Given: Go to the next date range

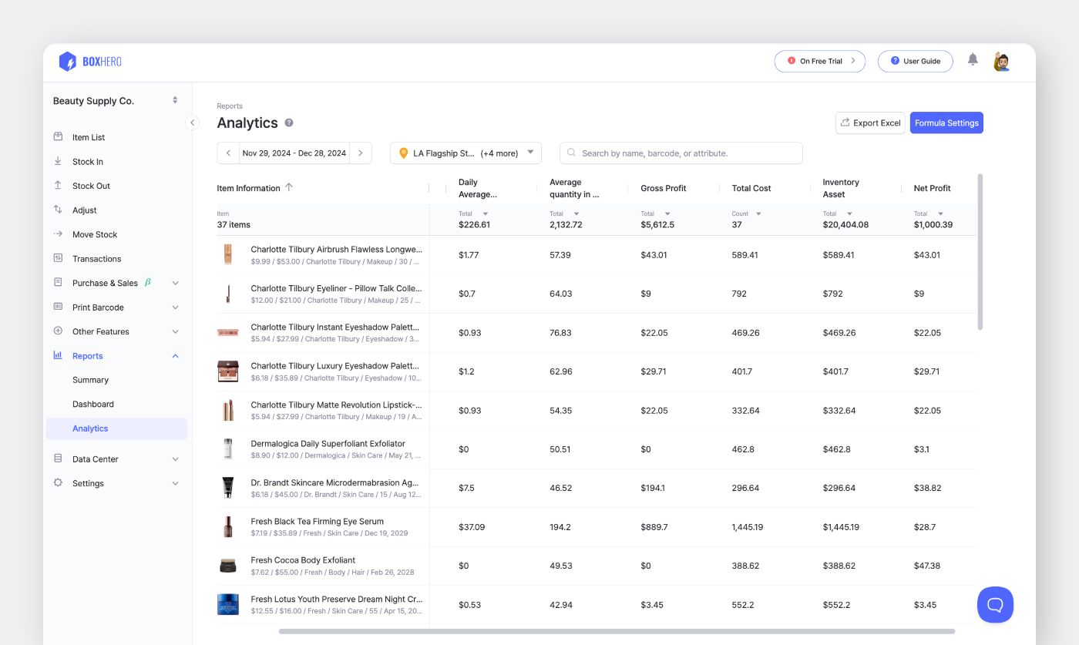Looking at the screenshot, I should coord(361,153).
